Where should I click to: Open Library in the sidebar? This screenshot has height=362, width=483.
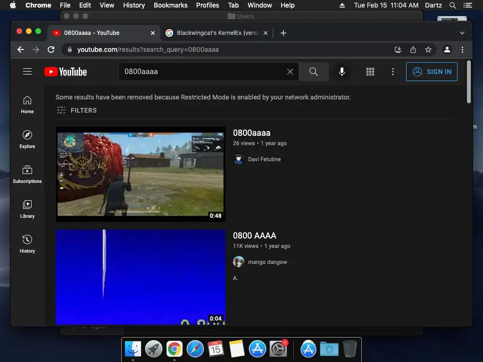[x=27, y=209]
